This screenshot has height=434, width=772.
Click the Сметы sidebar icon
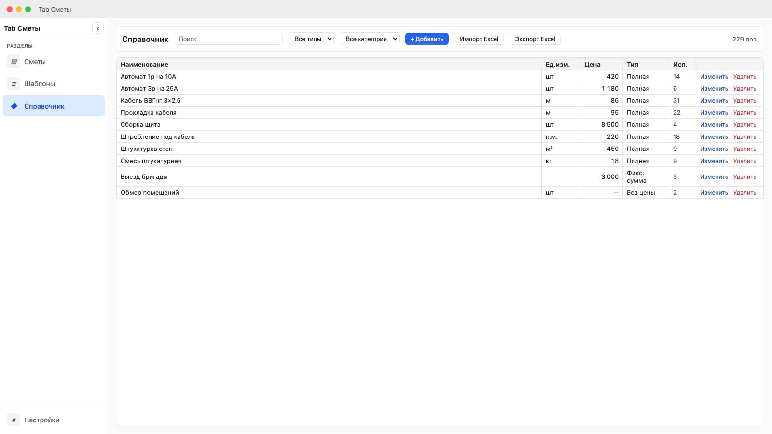coord(14,62)
